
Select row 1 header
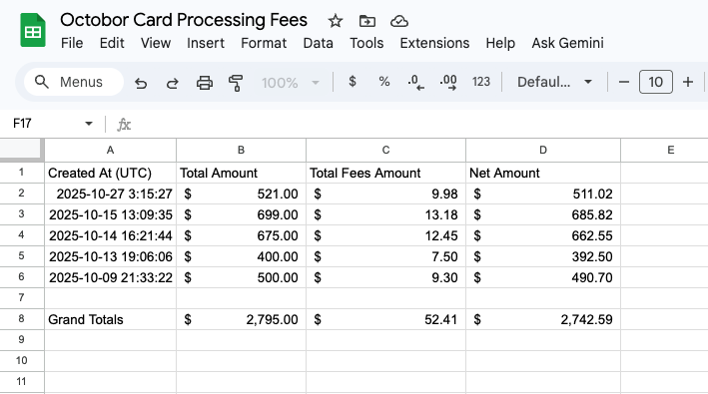point(21,173)
